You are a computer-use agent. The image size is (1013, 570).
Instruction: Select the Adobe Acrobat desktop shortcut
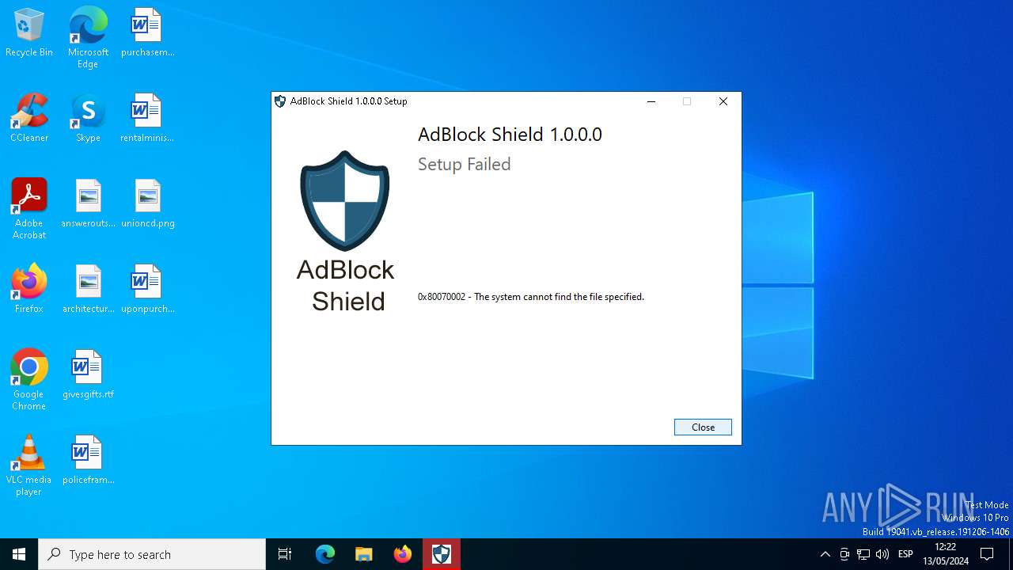[x=29, y=209]
